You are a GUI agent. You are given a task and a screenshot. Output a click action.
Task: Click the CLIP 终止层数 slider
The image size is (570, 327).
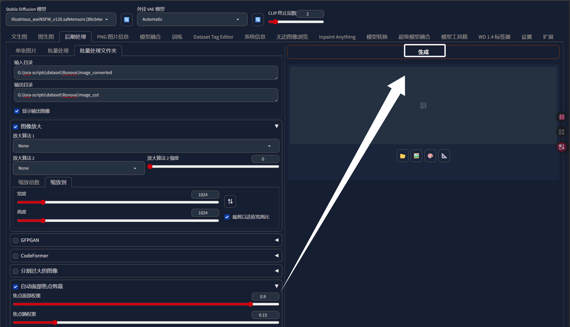pos(296,22)
